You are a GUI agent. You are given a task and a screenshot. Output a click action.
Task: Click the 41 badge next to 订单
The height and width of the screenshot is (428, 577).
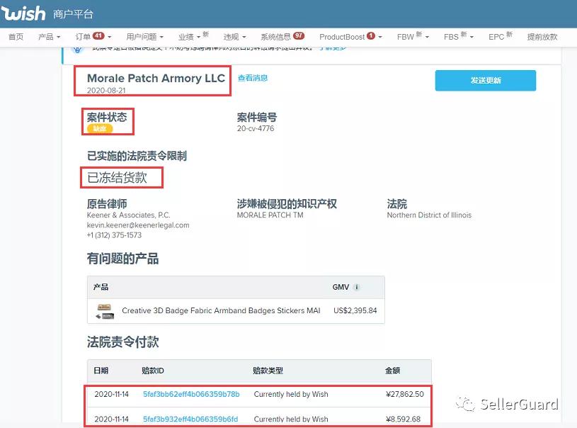tap(98, 35)
